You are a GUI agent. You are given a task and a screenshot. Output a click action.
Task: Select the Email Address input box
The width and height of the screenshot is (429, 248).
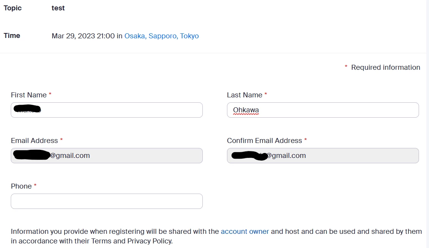(x=107, y=156)
